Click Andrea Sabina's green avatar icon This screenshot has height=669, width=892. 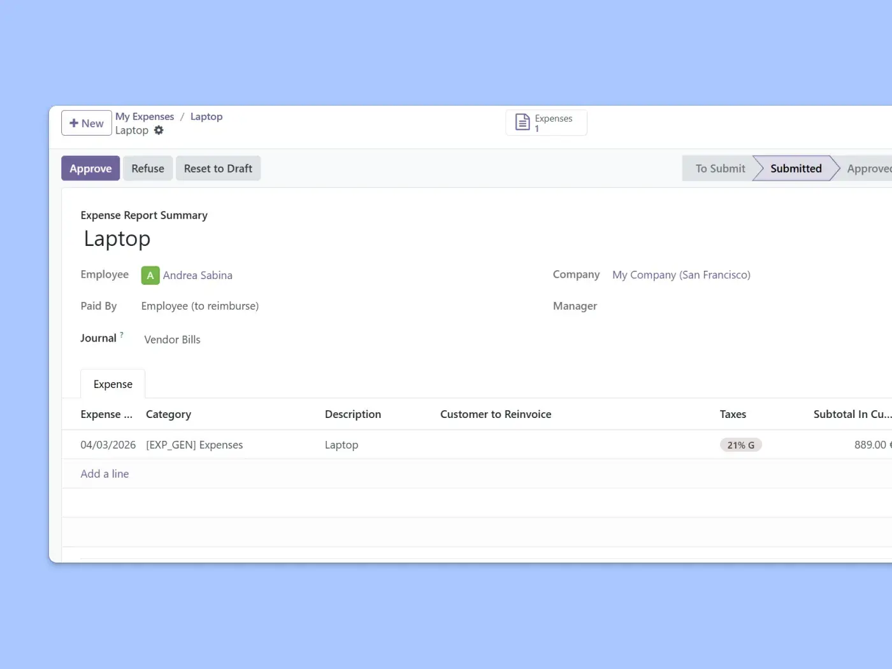click(x=150, y=275)
